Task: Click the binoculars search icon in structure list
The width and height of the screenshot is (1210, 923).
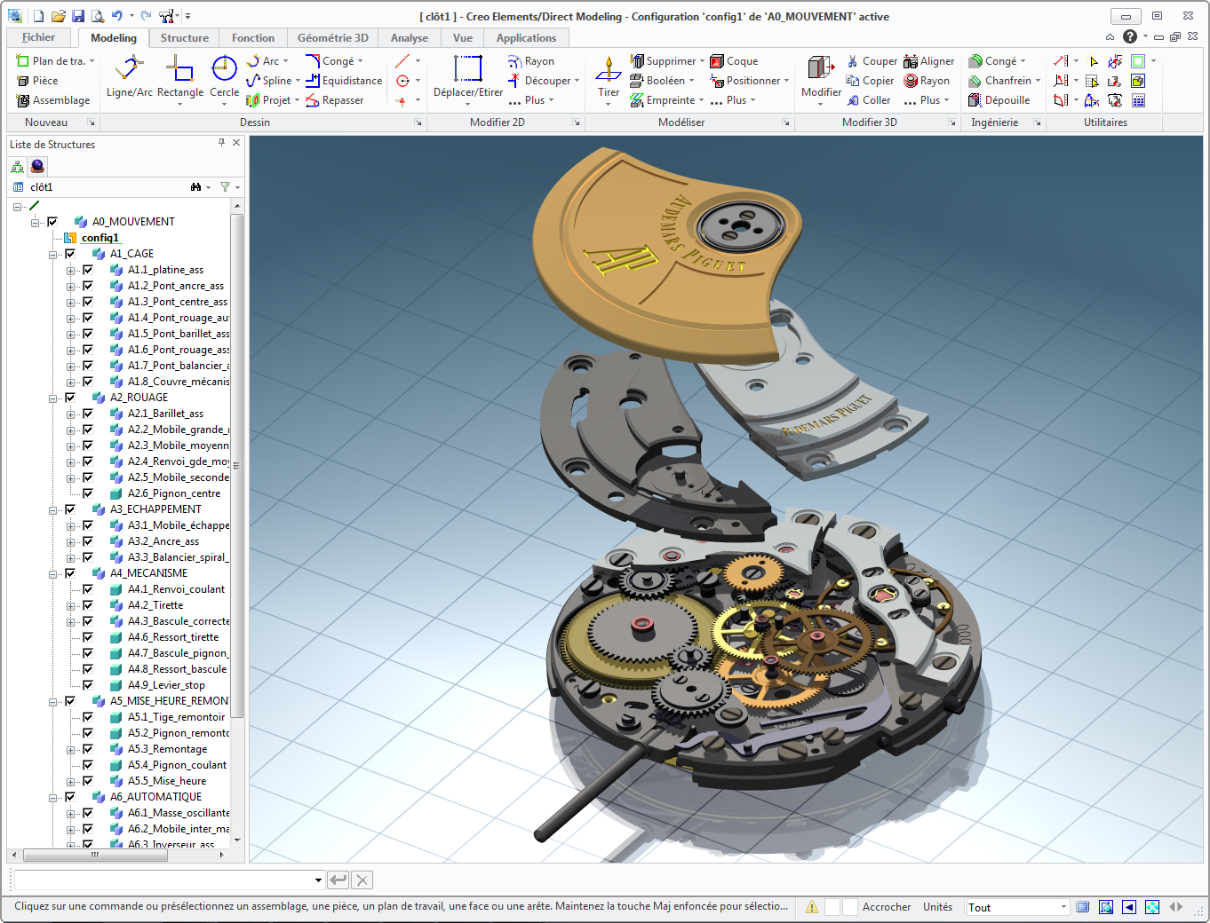Action: pos(196,187)
